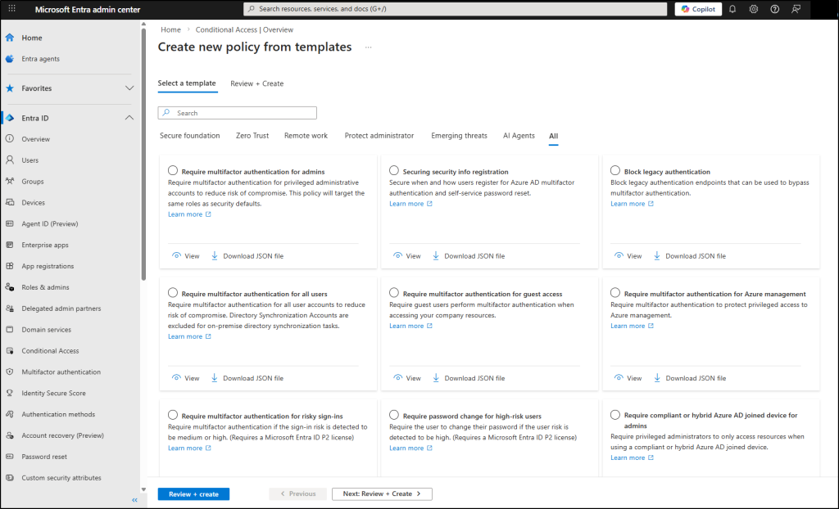
Task: Switch to the Review + Create tab
Action: (256, 83)
